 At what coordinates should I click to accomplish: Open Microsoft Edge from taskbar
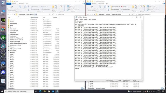click(x=40, y=91)
